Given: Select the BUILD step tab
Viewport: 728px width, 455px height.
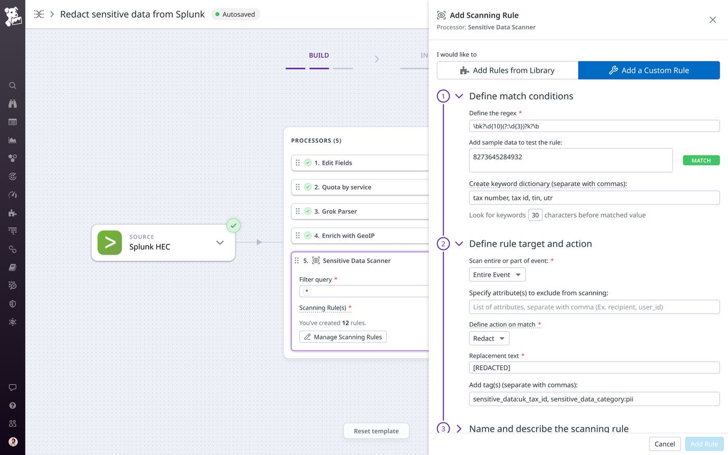Looking at the screenshot, I should tap(319, 55).
